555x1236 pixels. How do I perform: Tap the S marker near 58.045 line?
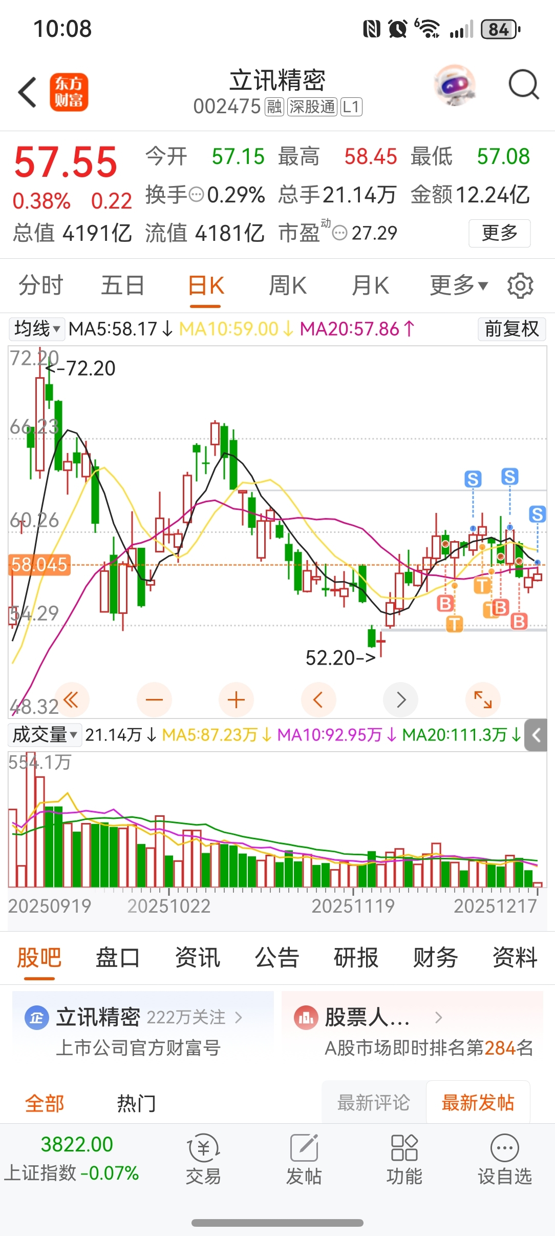(537, 514)
